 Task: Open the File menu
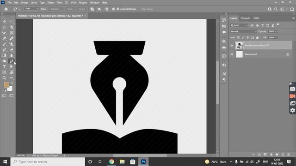pos(9,3)
